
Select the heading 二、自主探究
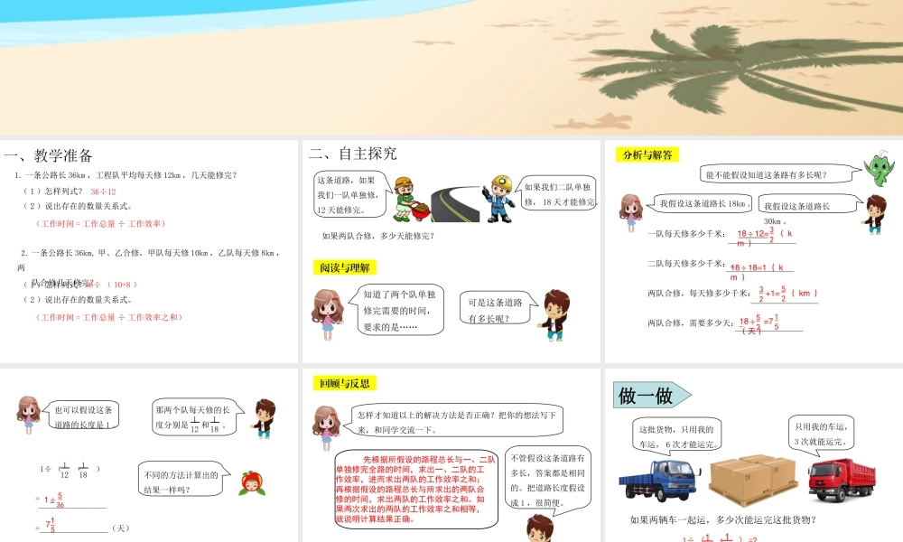352,154
